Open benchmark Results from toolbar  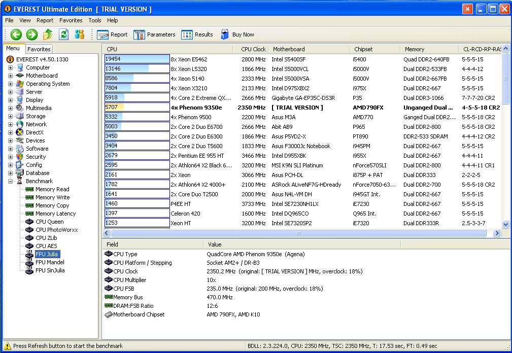(x=197, y=34)
